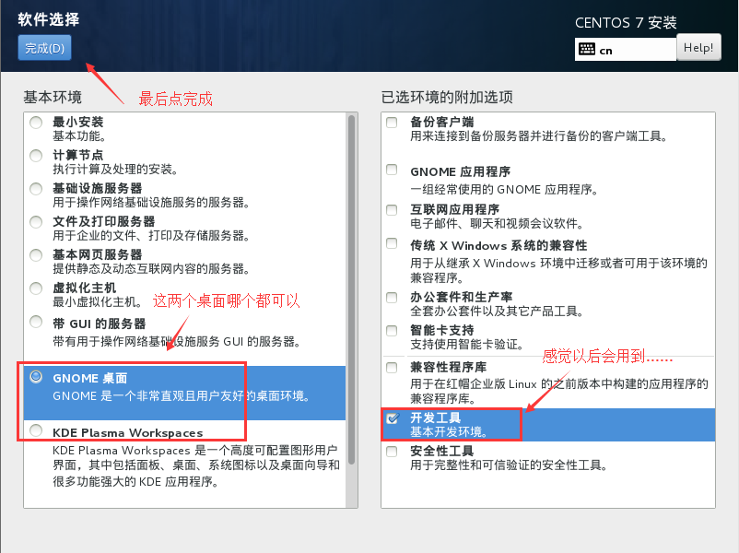Viewport: 739px width, 553px height.
Task: Click the 全套办公套件以及其它产品工具。 text
Action: point(498,312)
